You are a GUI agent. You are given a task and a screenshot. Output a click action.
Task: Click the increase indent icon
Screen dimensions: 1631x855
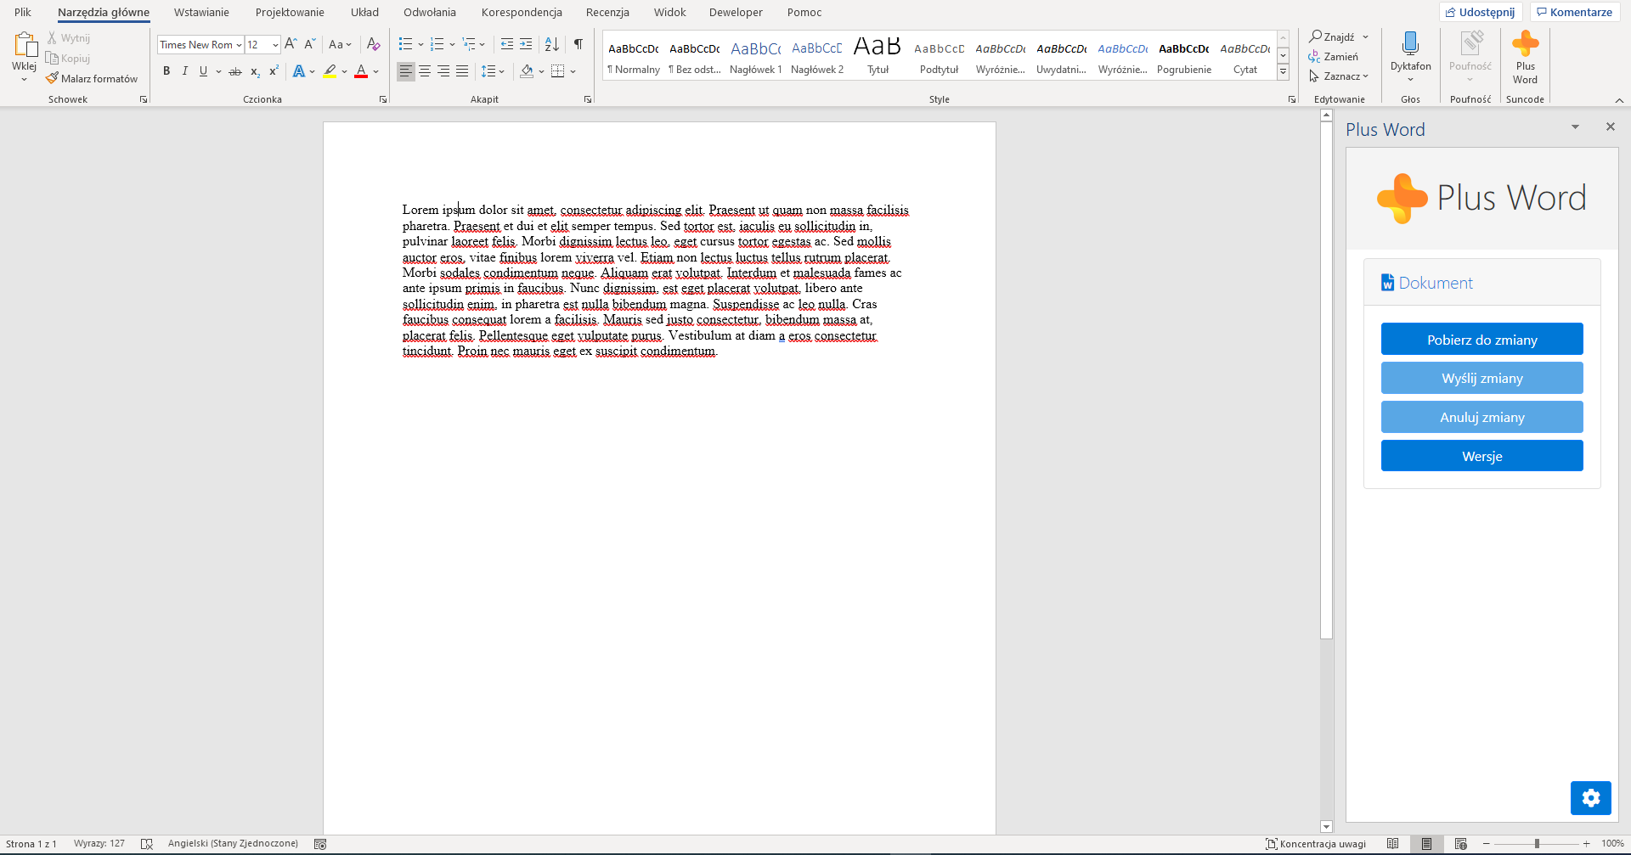pos(526,44)
